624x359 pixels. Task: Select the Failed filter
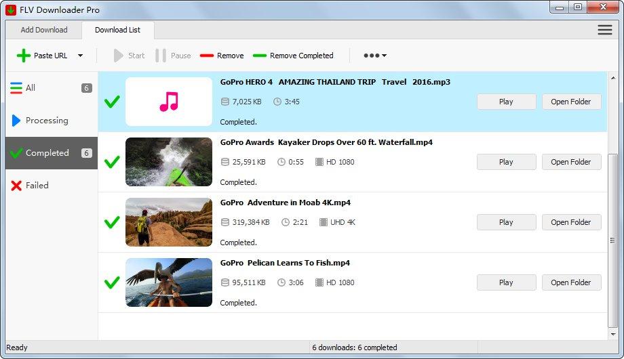(x=51, y=186)
